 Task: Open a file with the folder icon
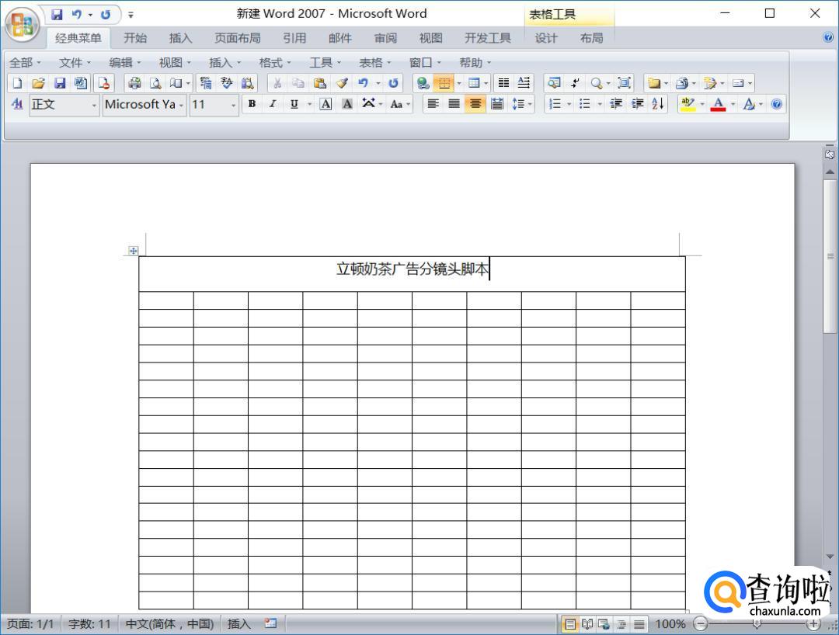coord(38,83)
